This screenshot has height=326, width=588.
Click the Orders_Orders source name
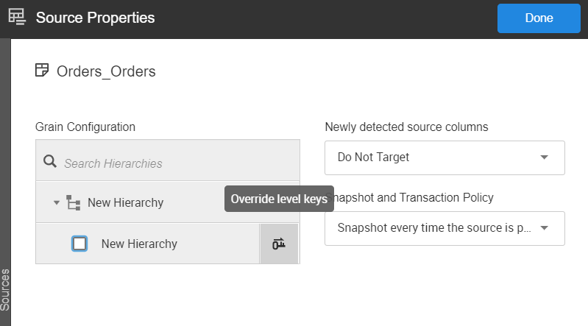pyautogui.click(x=106, y=71)
